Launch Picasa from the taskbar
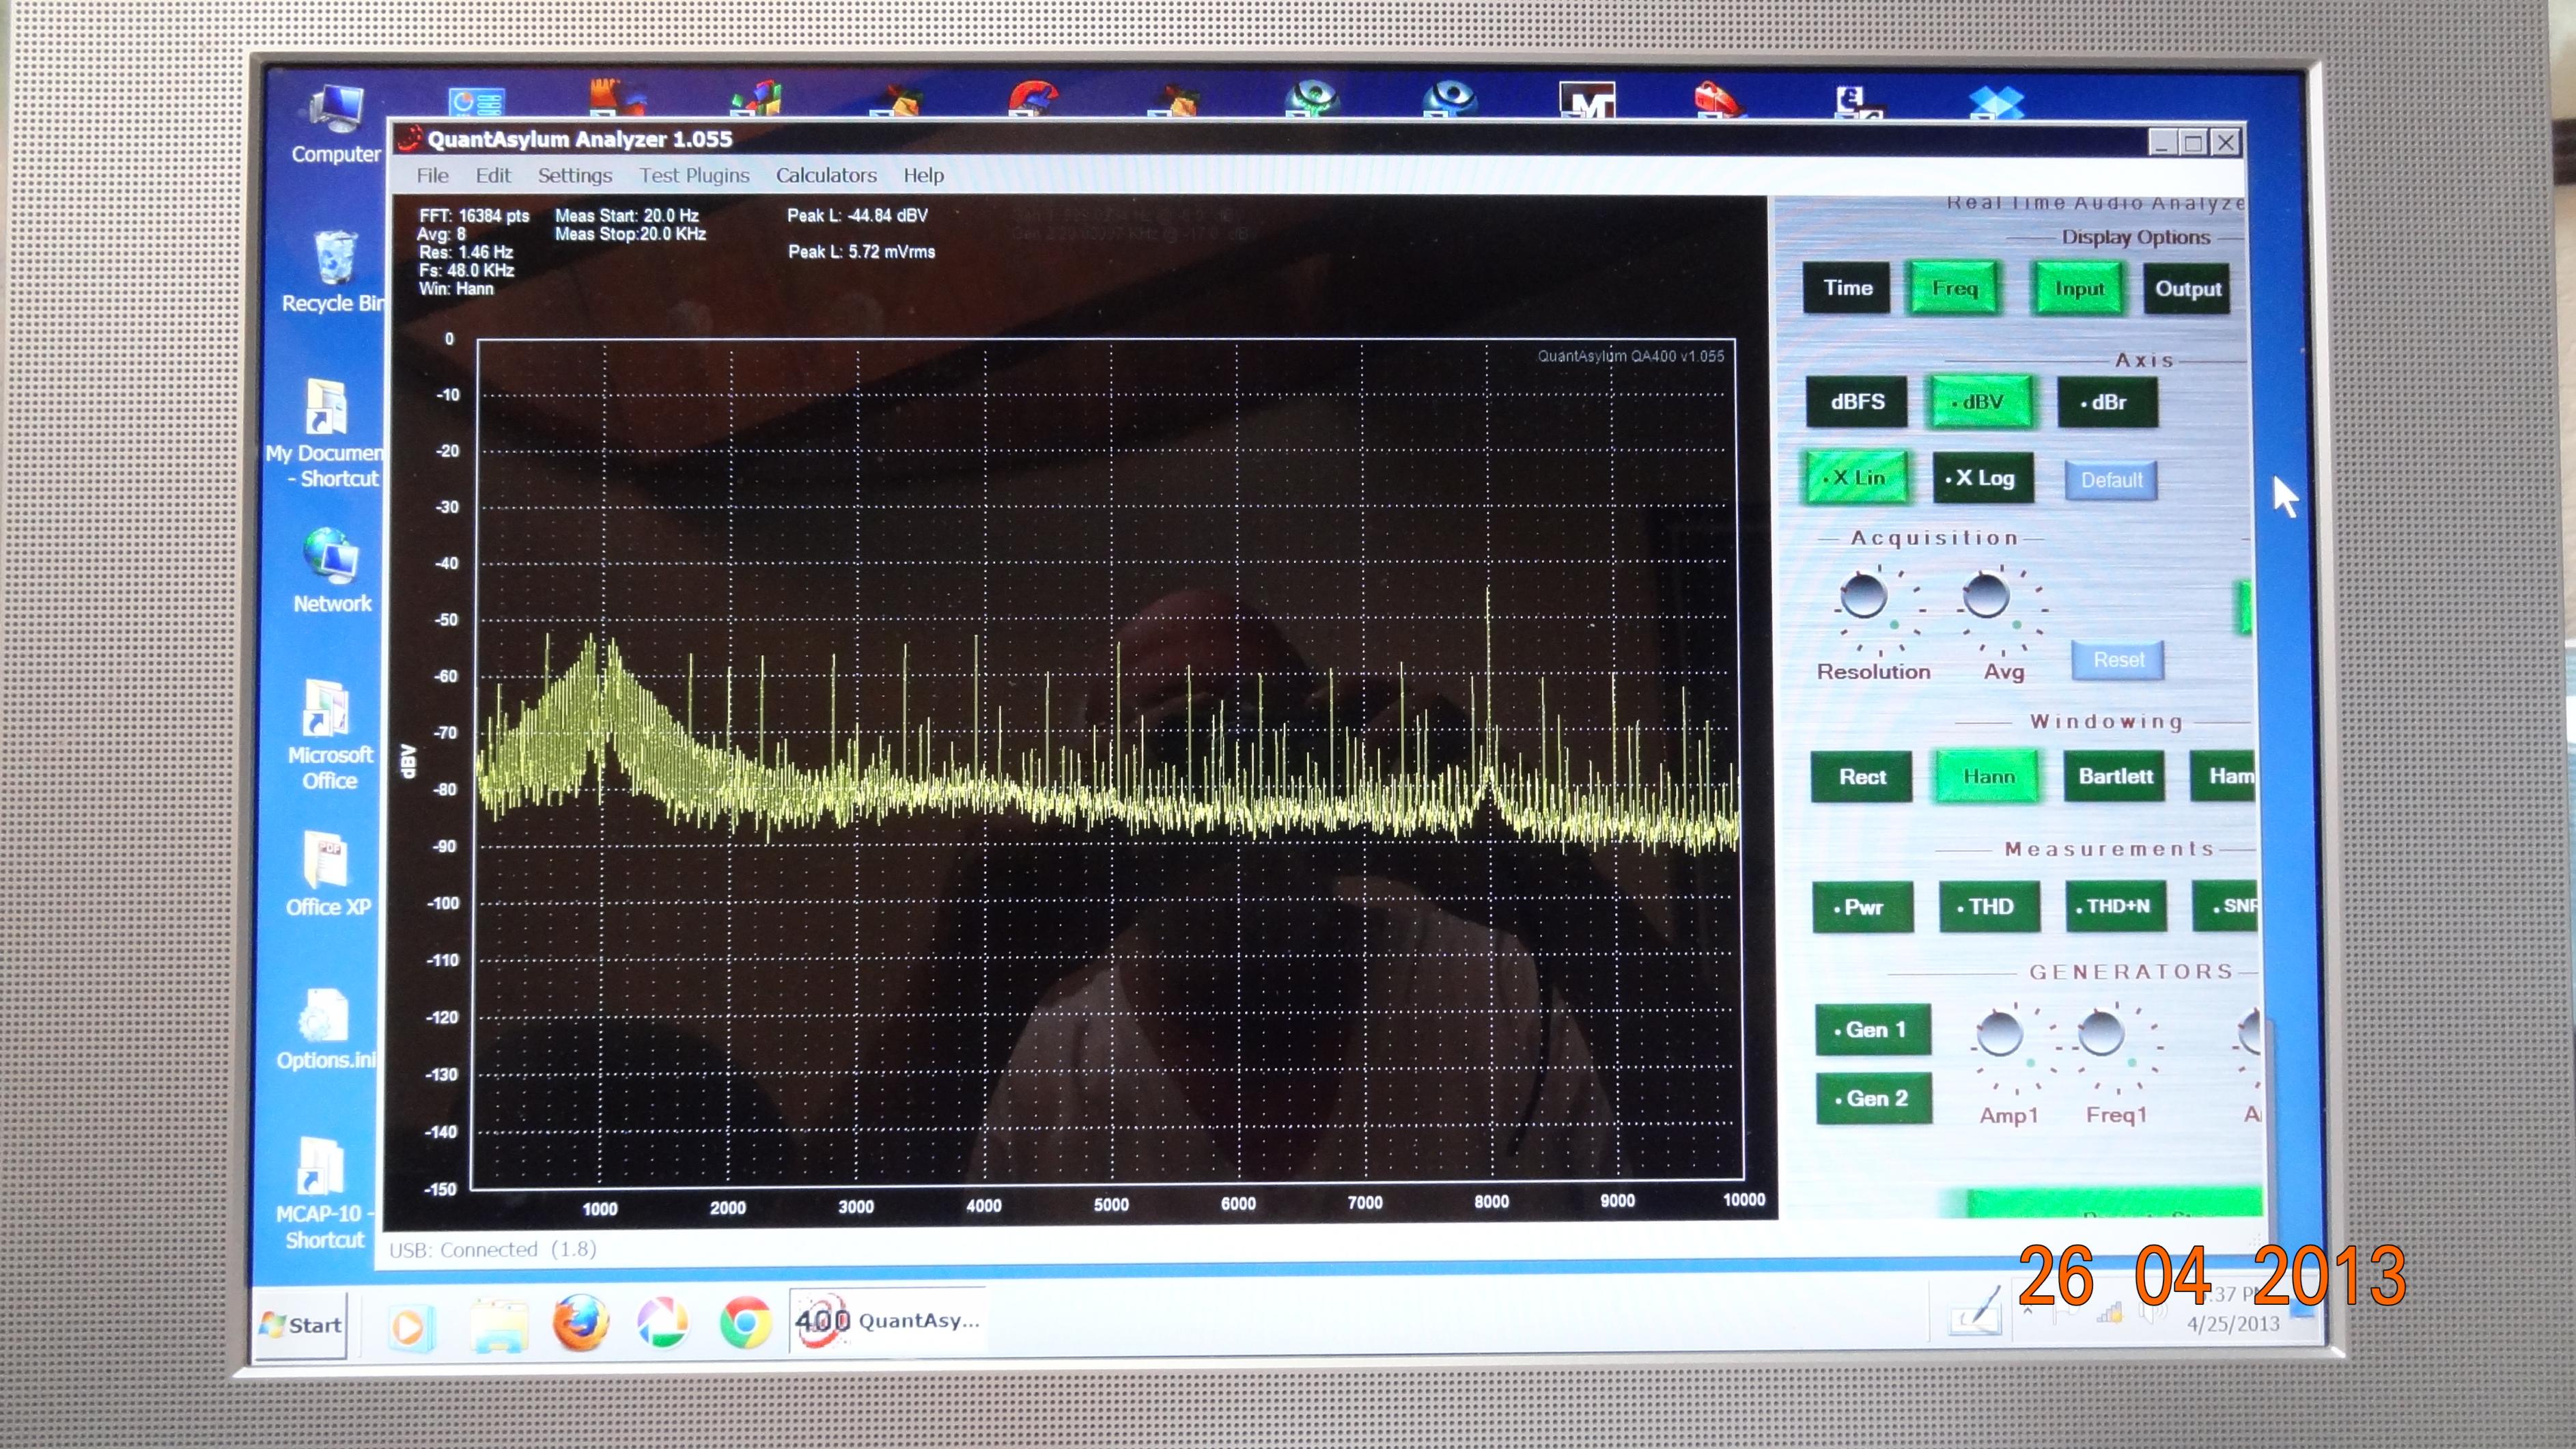 click(662, 1324)
